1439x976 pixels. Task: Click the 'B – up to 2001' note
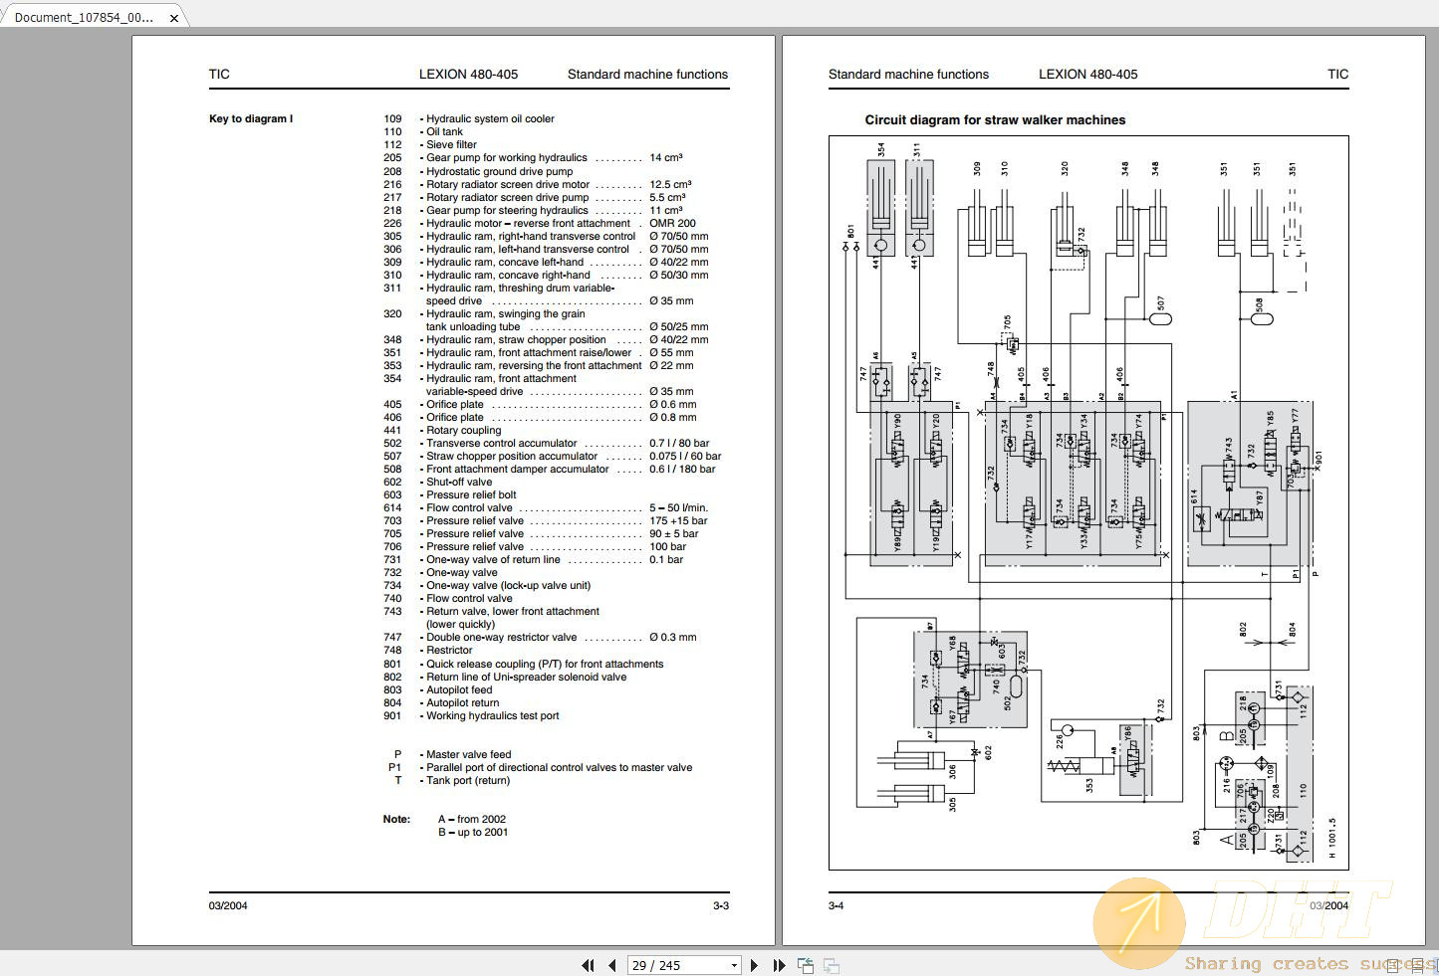click(x=473, y=832)
